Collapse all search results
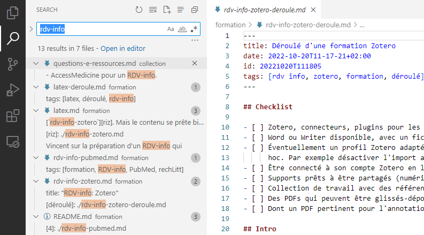This screenshot has height=235, width=424. pyautogui.click(x=195, y=10)
